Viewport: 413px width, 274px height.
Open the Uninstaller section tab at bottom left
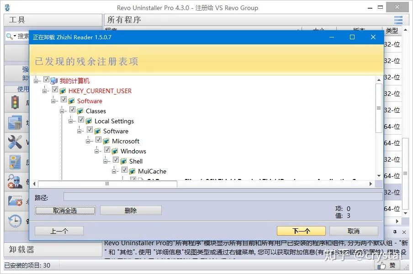[22, 250]
